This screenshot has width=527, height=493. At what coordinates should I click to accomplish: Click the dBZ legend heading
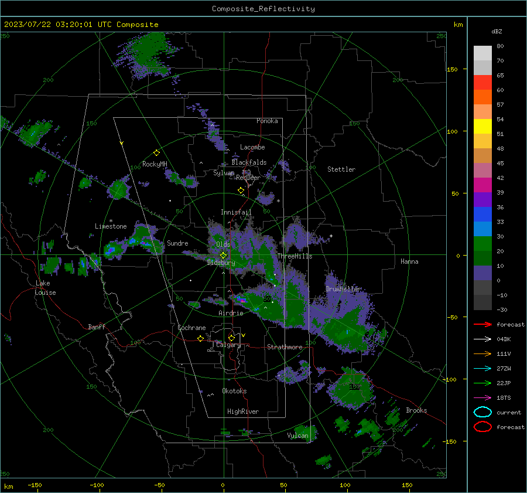coord(497,31)
